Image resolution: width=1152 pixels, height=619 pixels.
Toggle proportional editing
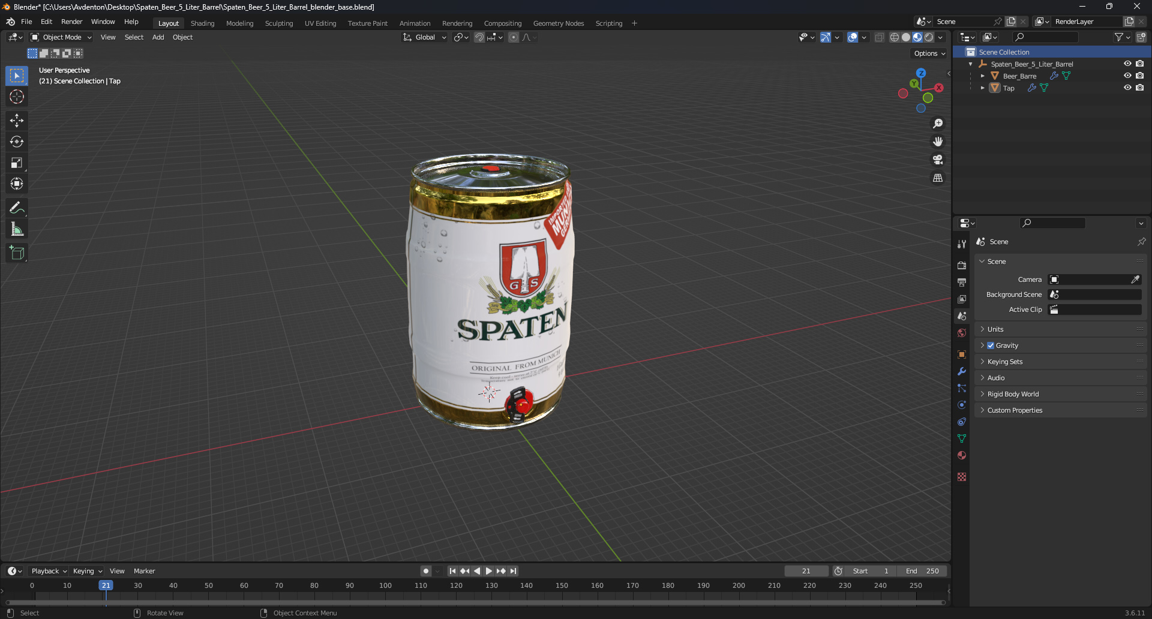point(514,37)
